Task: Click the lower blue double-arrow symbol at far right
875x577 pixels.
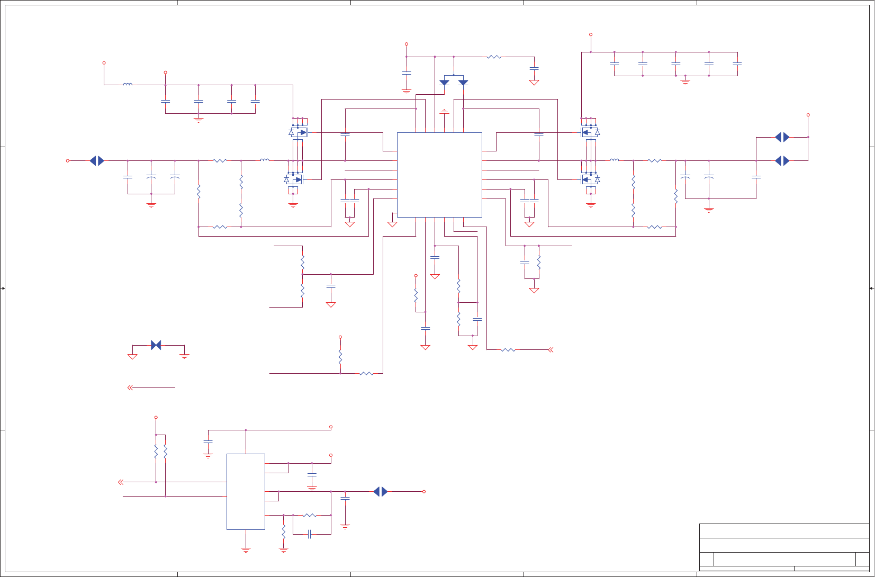Action: pos(782,160)
